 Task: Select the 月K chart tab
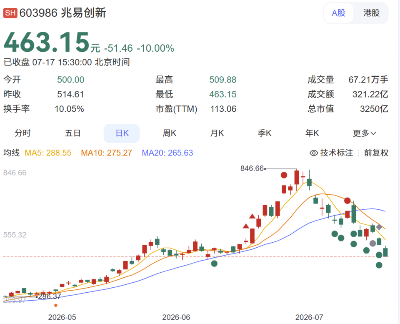[x=217, y=133]
